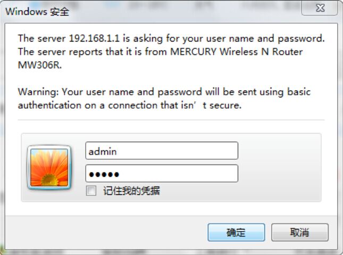Click the server 192.168.1.1 message line

[171, 38]
